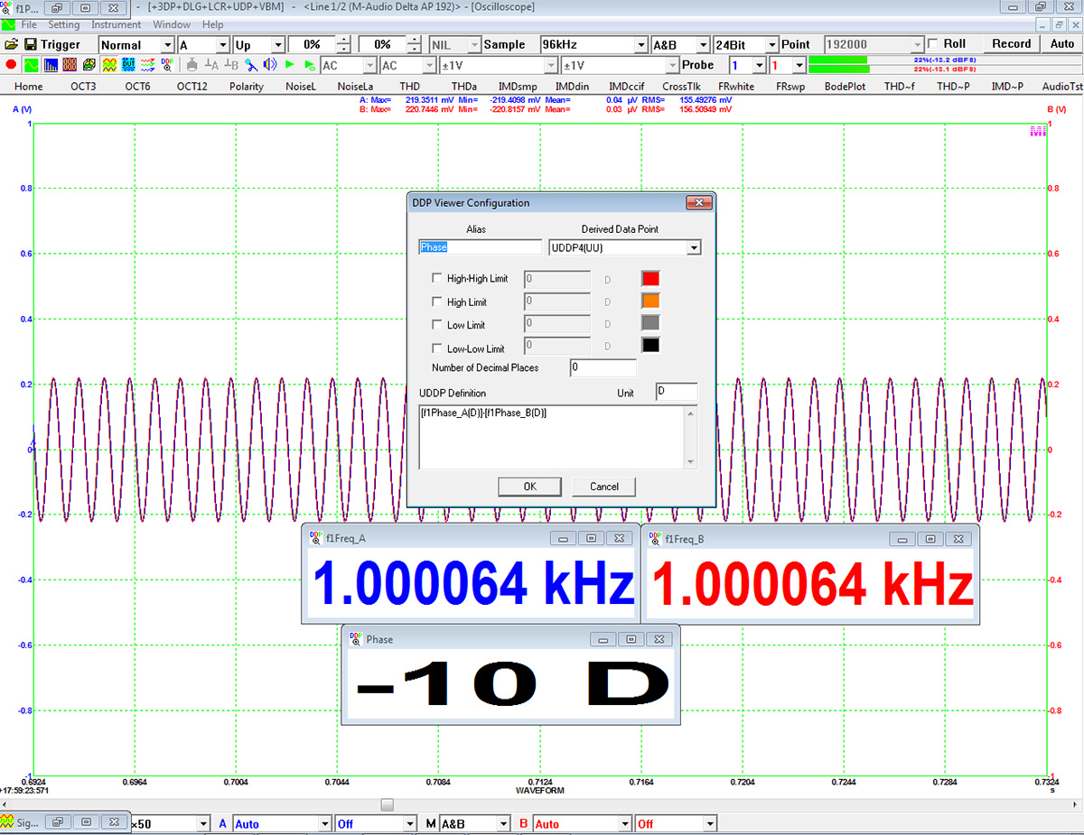The height and width of the screenshot is (835, 1084).
Task: Toggle the Roll checkbox
Action: (933, 43)
